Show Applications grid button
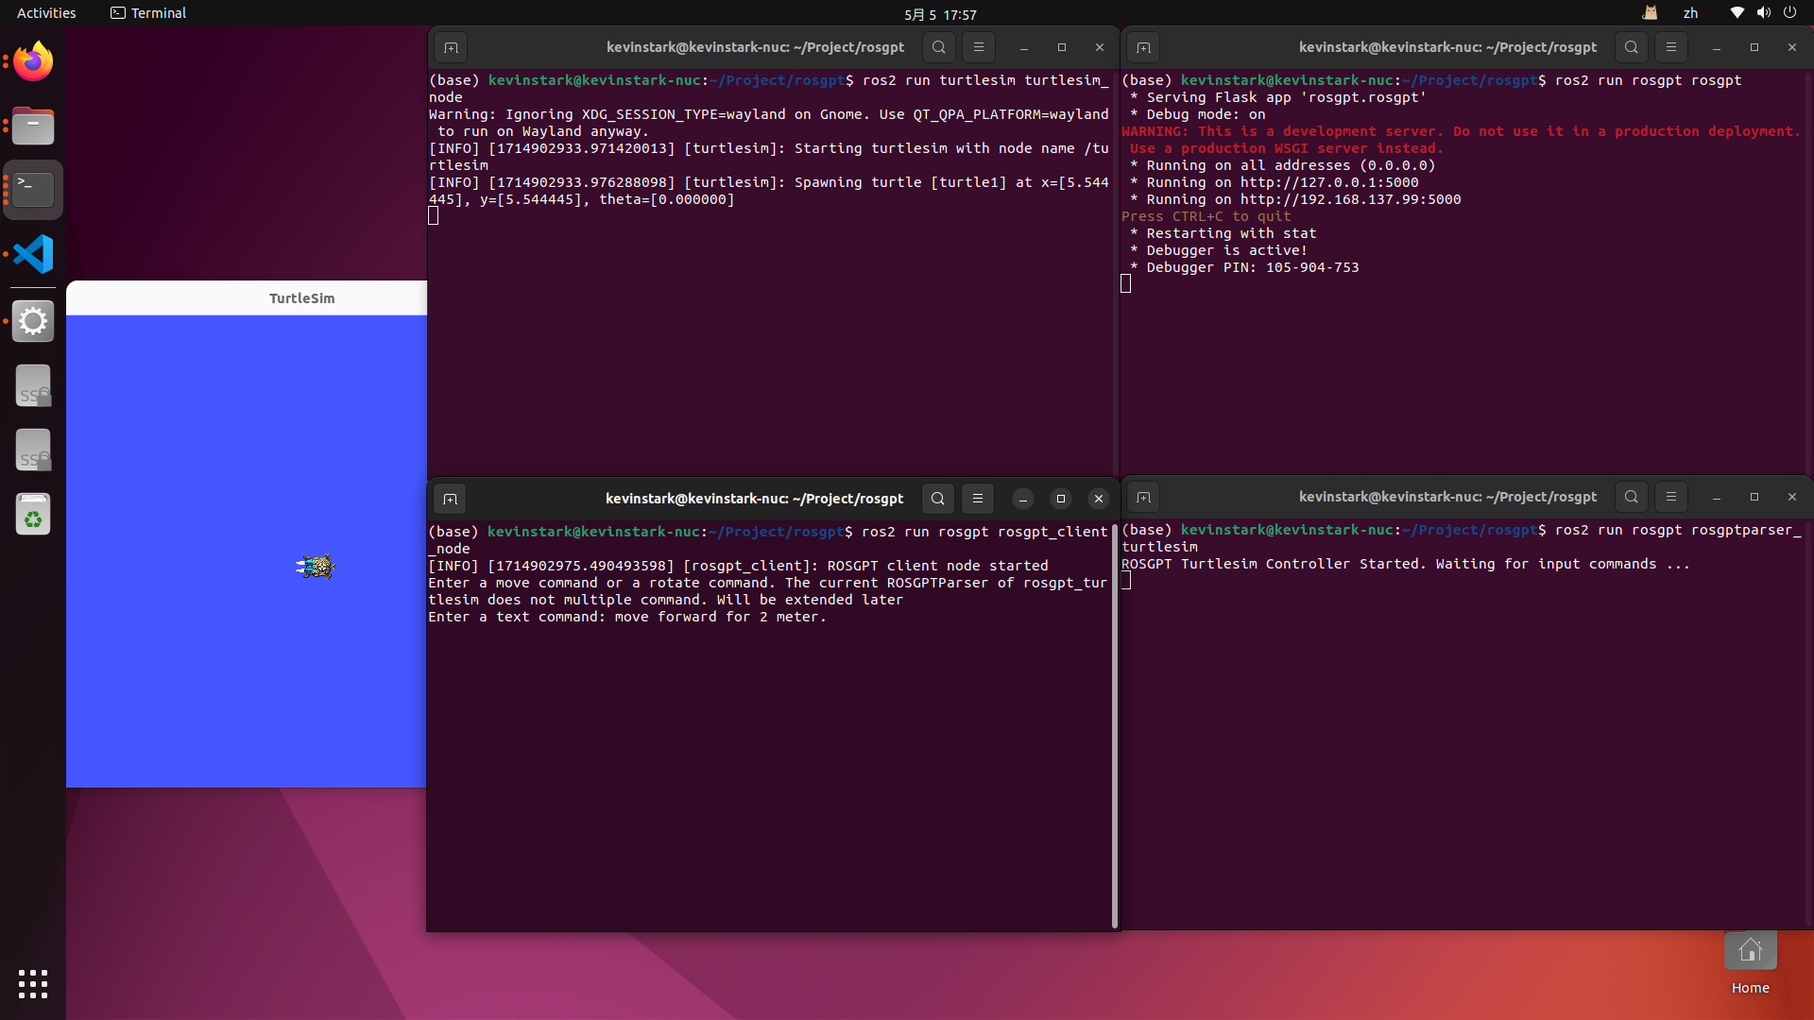 tap(33, 984)
